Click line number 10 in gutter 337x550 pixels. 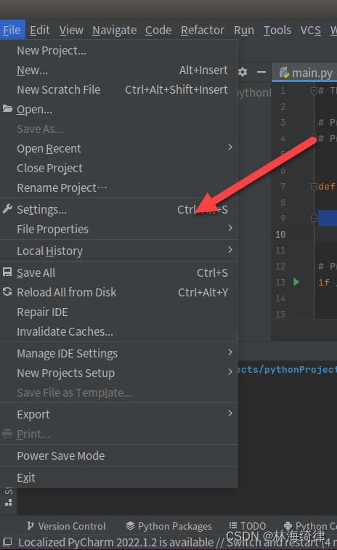click(x=280, y=234)
